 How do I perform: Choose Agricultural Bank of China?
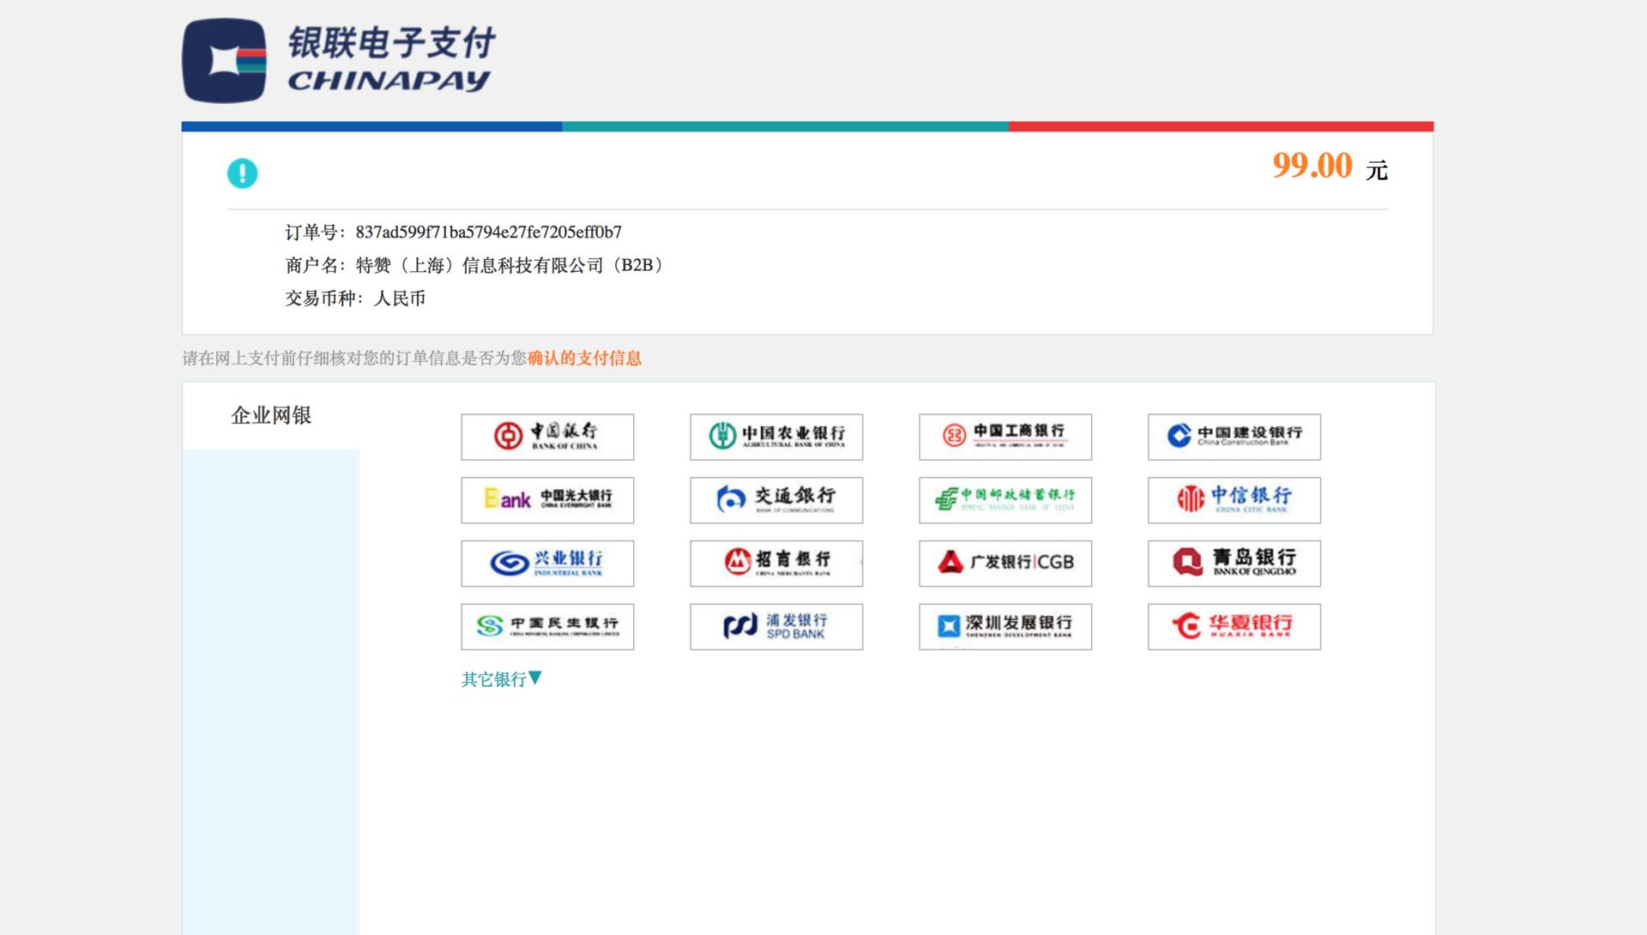pos(776,437)
